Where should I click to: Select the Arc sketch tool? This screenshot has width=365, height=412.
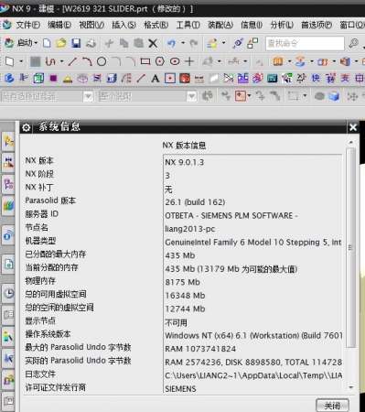tap(87, 61)
